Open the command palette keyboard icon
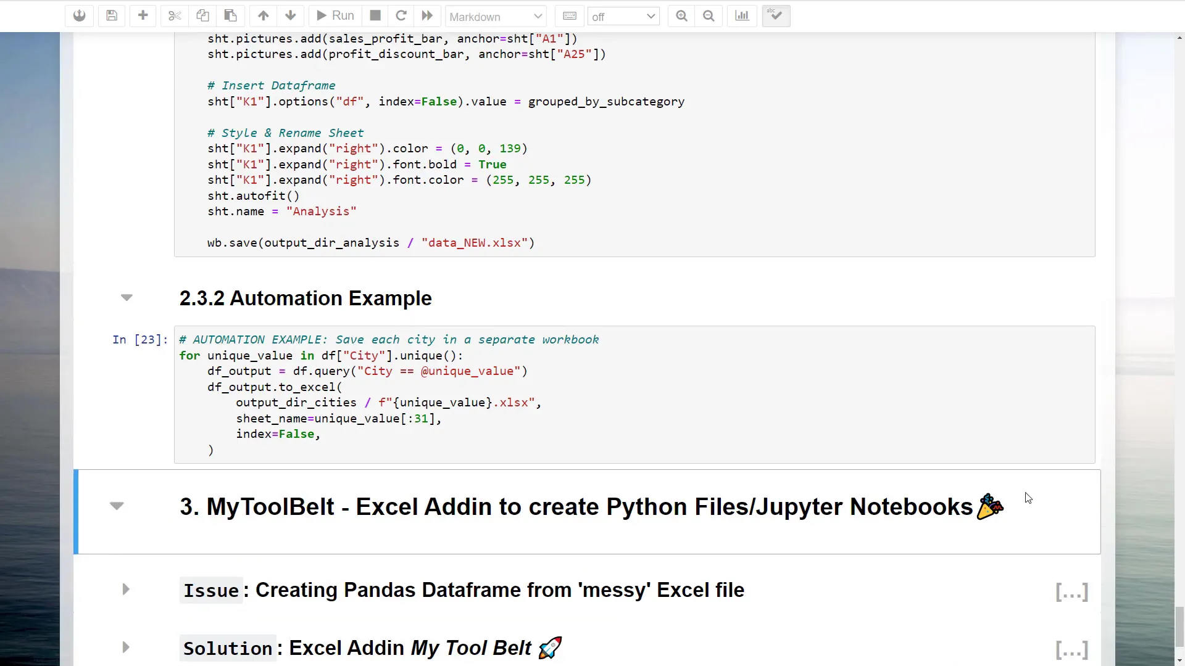 570,16
